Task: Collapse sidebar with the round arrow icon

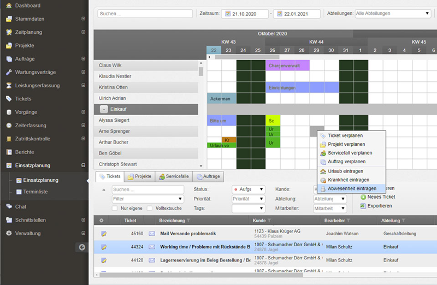Action: click(x=82, y=247)
